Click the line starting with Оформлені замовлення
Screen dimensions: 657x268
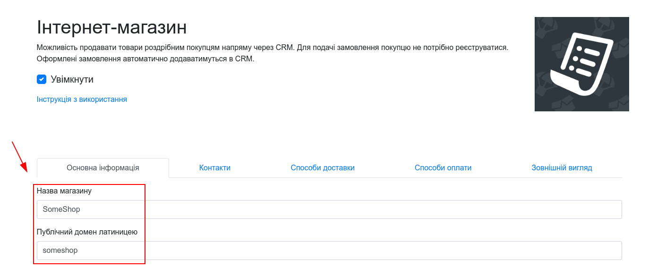pos(145,59)
